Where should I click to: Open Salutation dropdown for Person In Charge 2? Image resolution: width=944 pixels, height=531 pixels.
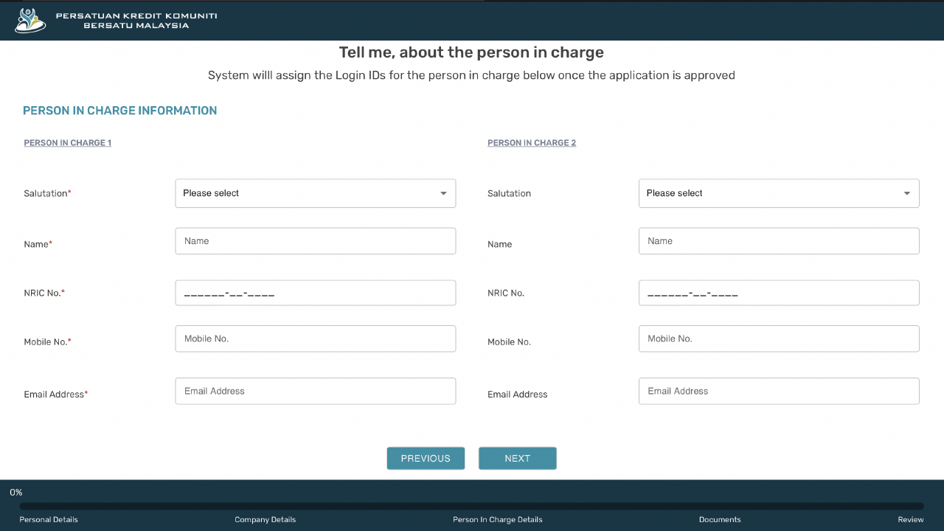coord(779,193)
